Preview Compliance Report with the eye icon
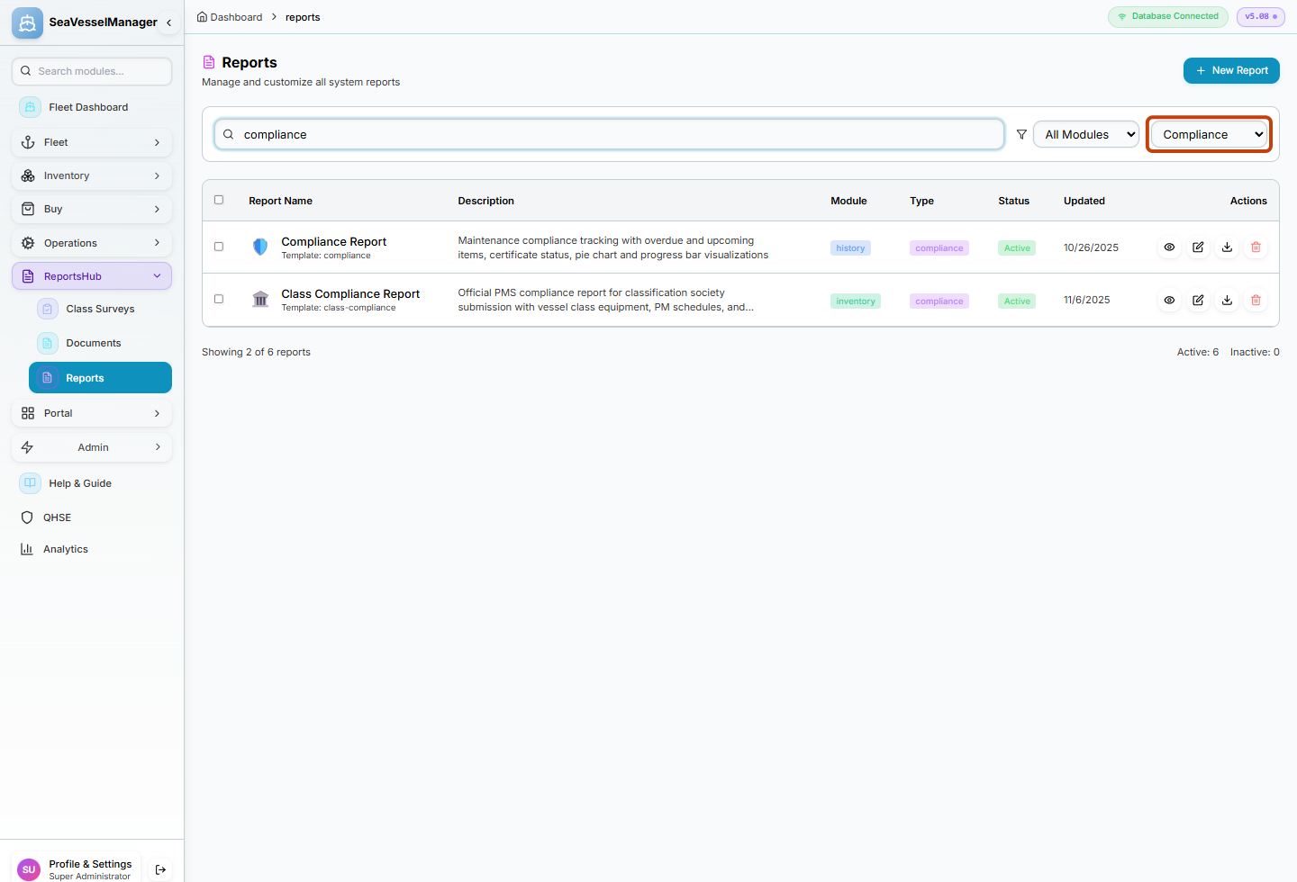 pos(1169,247)
